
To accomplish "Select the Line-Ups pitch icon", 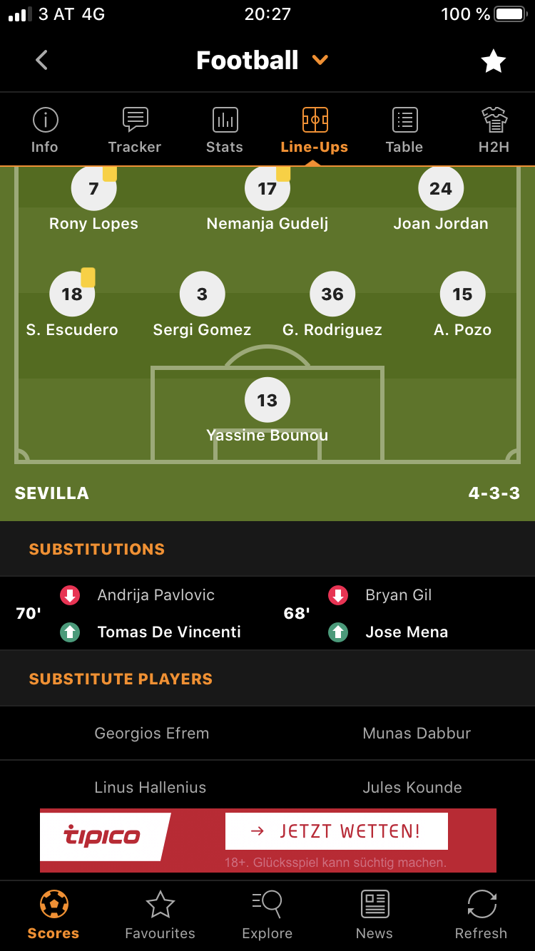I will pos(315,120).
